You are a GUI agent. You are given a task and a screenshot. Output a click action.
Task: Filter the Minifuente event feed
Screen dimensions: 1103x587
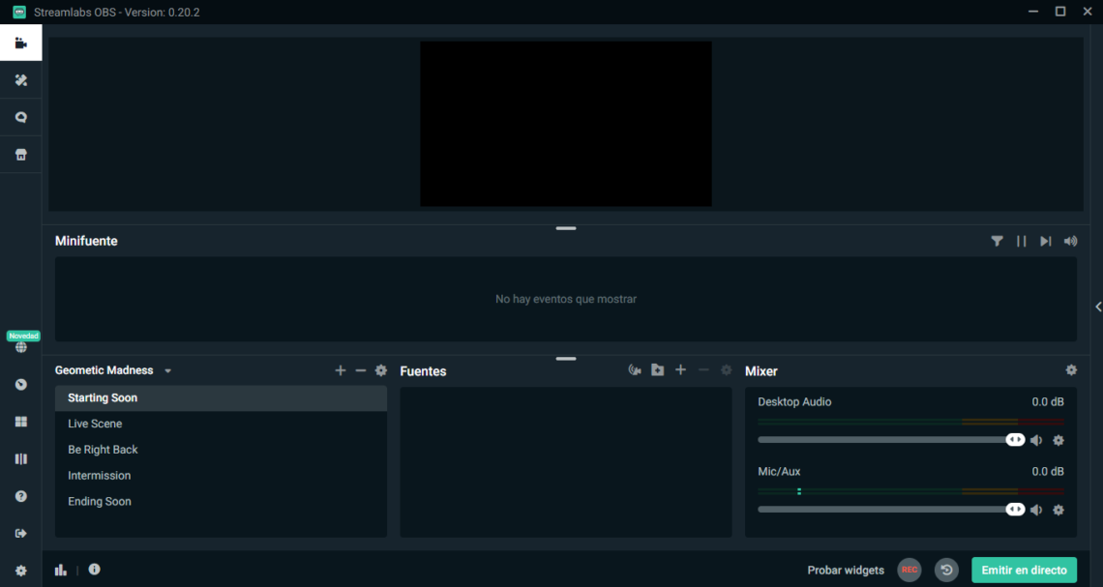coord(998,241)
